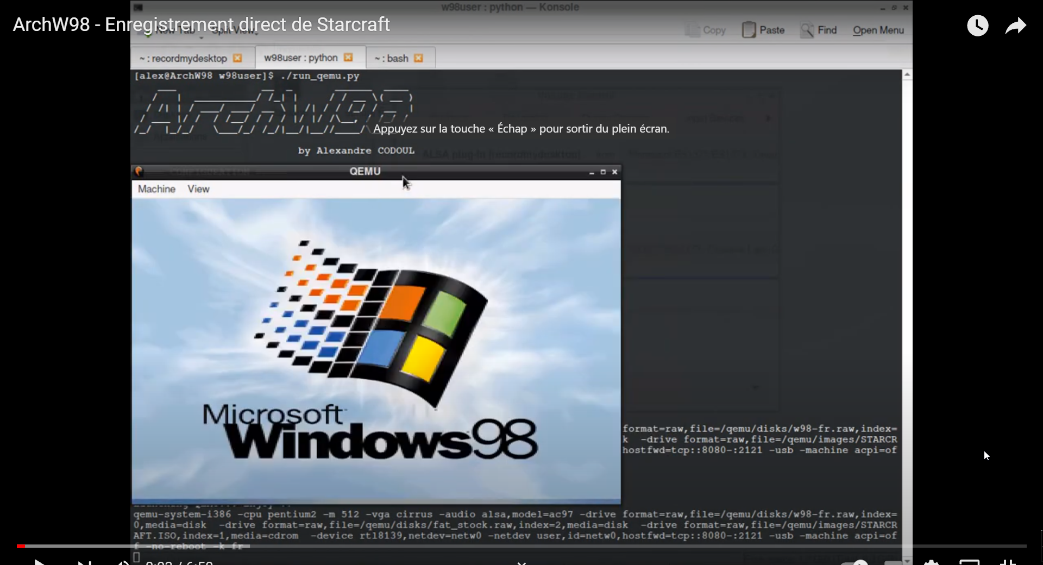This screenshot has height=565, width=1043.
Task: Minimize the Konsole window
Action: [883, 8]
